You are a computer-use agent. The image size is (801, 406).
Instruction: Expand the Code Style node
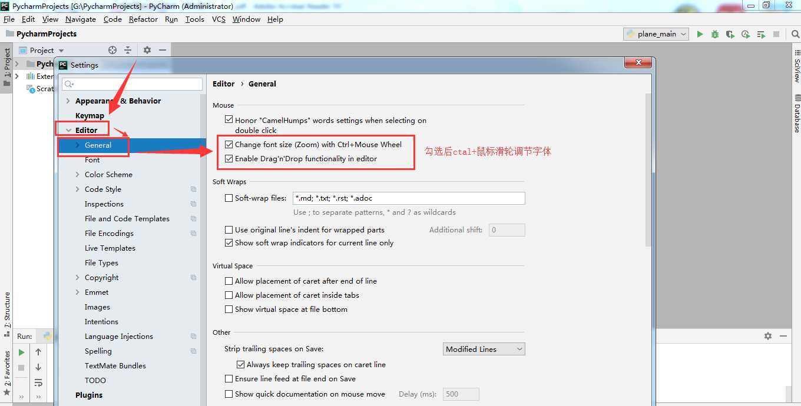pos(77,189)
